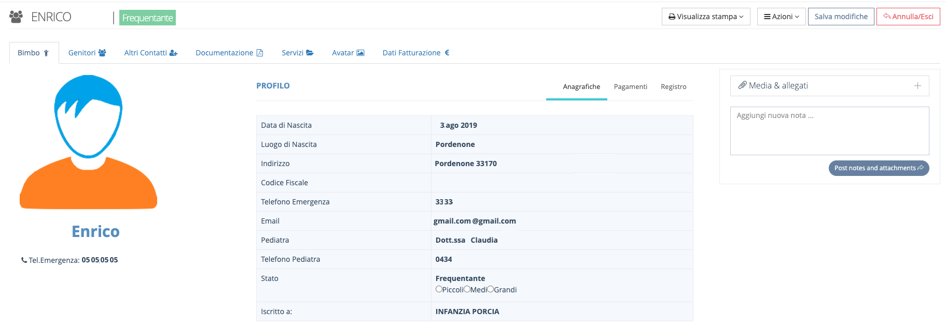Open Avatar tab with image icon

click(x=348, y=53)
